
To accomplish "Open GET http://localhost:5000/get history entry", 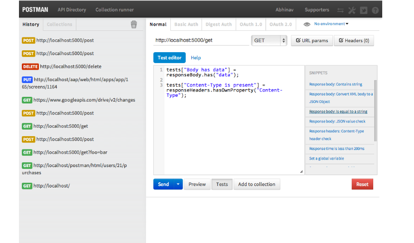I will (x=55, y=126).
